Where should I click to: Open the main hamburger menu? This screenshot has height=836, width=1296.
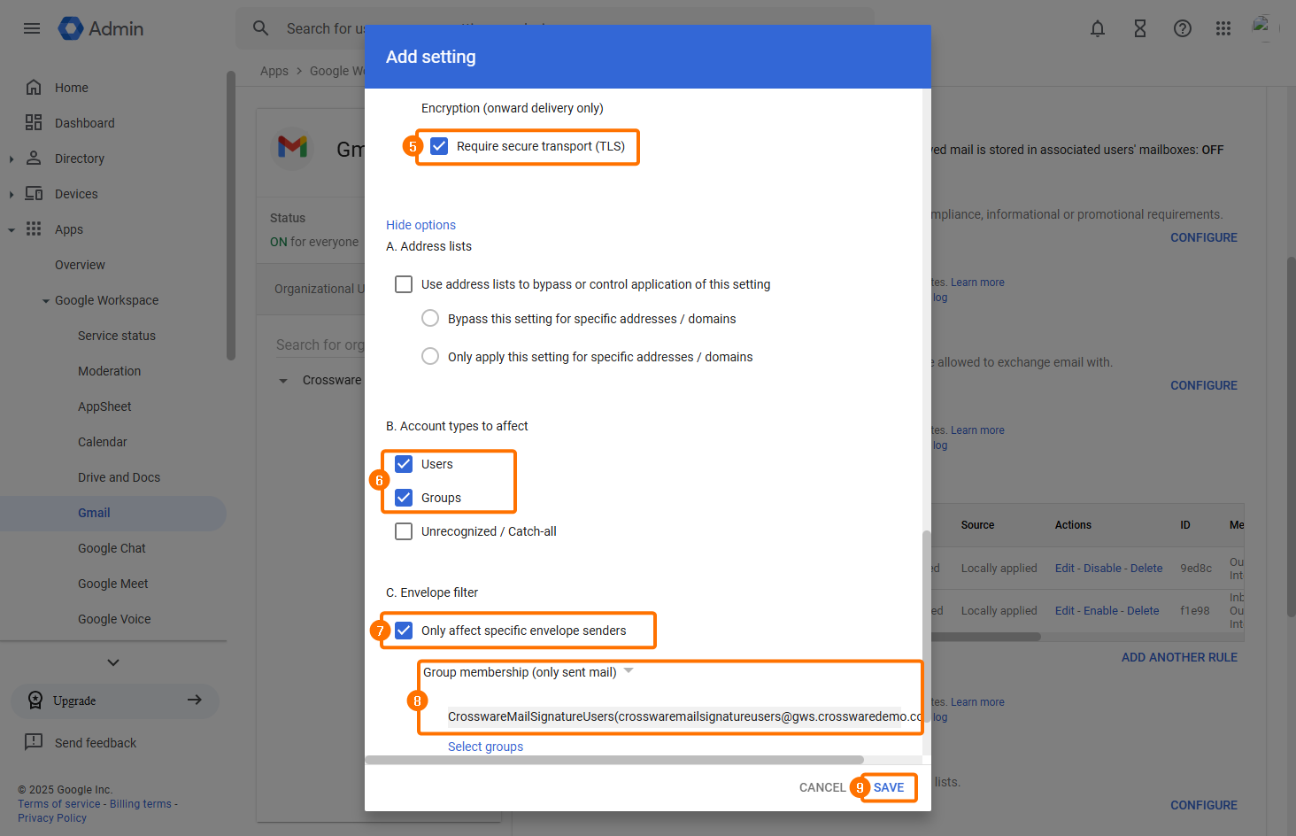[32, 28]
